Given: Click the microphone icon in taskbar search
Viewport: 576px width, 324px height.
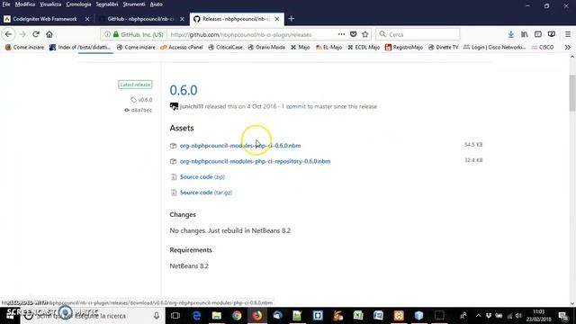Looking at the screenshot, I should pos(157,316).
